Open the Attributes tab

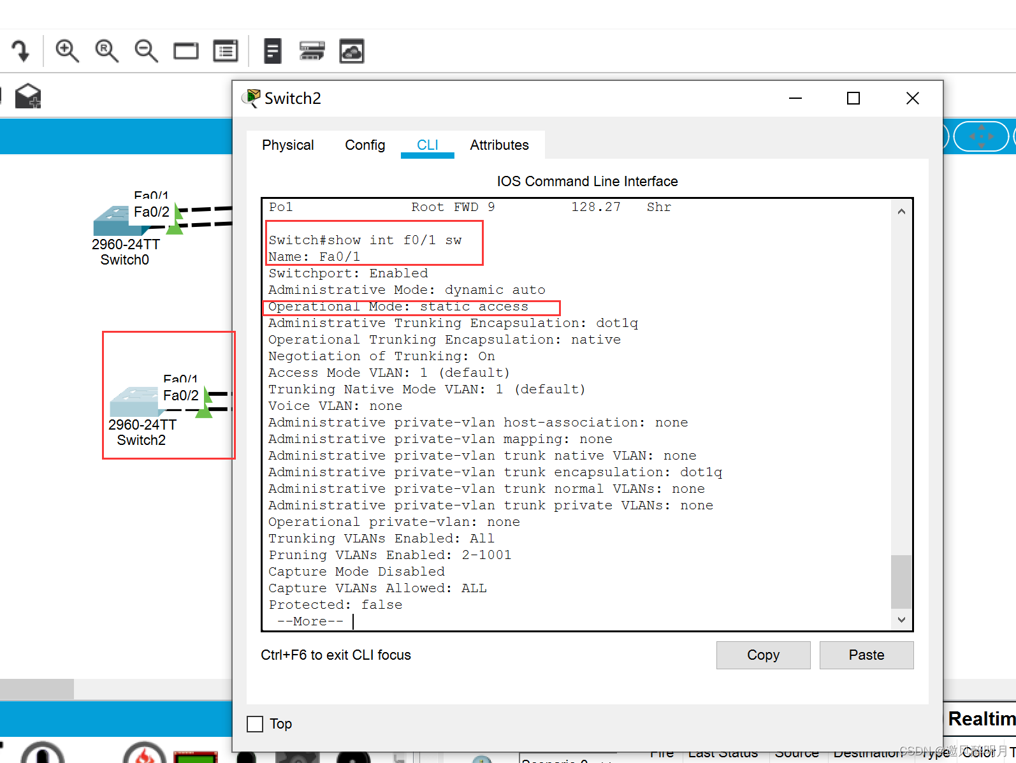499,145
